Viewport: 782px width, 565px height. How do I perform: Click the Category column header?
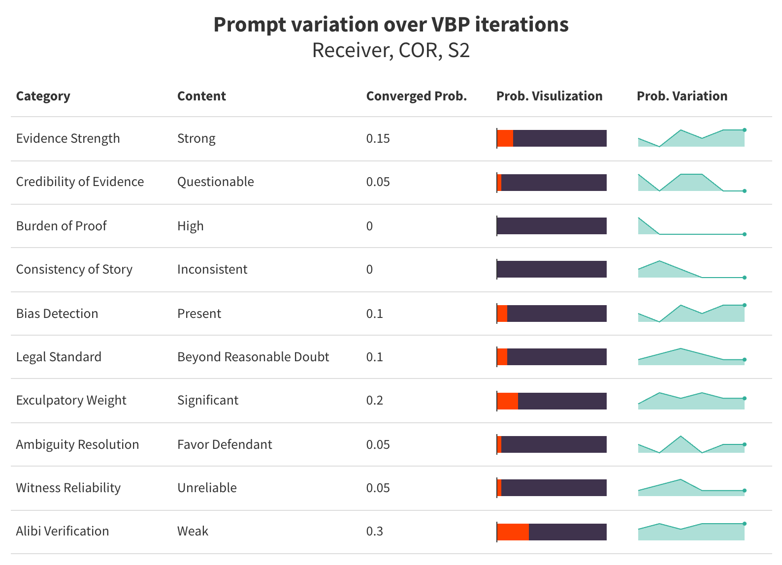[x=43, y=96]
